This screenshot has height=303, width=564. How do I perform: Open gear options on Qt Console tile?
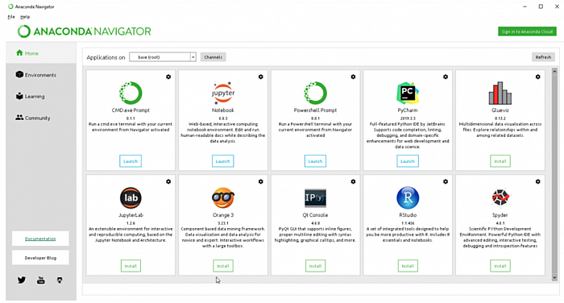click(353, 182)
